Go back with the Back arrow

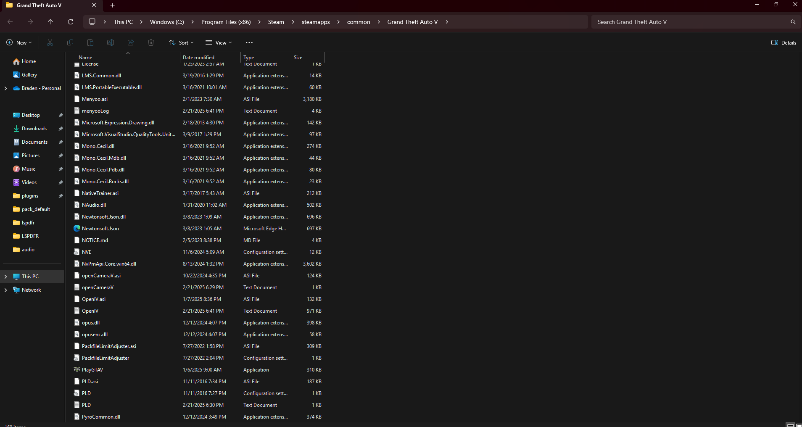pos(10,22)
